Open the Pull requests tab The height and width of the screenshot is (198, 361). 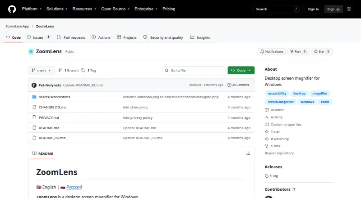point(71,37)
